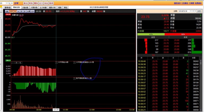This screenshot has width=204, height=112.
Task: Open the date picker dropdown arrow
Action: 191,11
